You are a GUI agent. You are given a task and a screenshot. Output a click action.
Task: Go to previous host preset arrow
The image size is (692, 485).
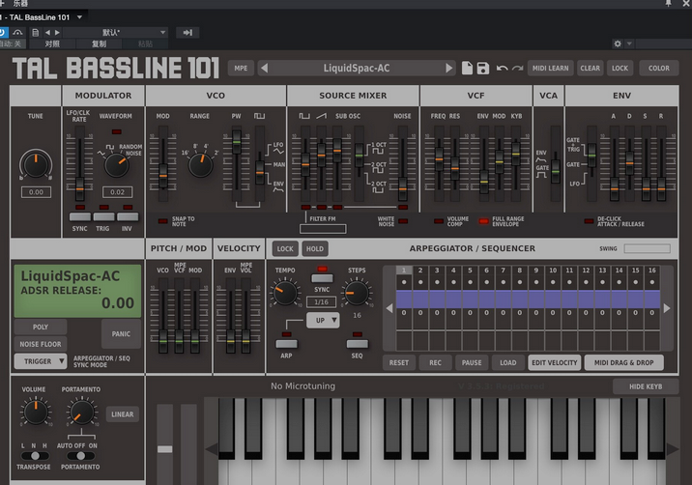pyautogui.click(x=47, y=32)
